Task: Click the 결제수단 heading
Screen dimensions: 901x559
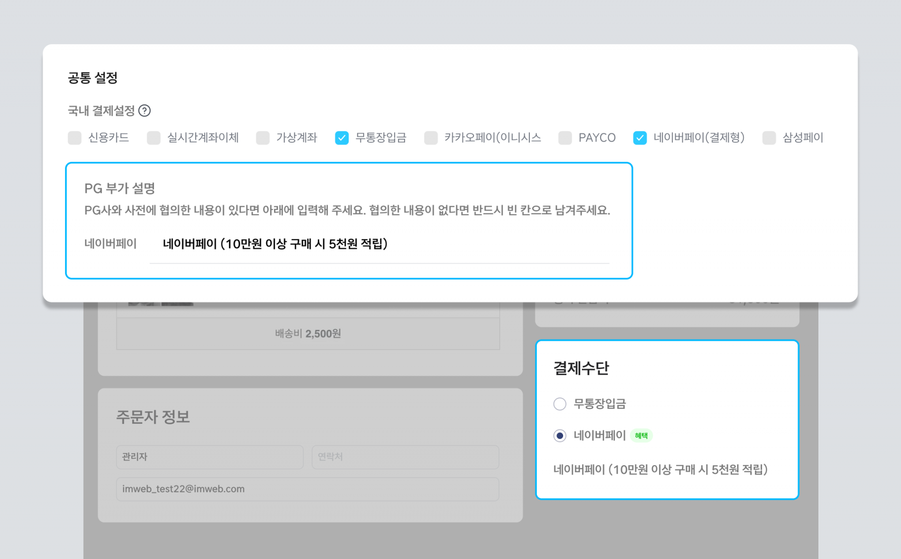Action: coord(581,368)
